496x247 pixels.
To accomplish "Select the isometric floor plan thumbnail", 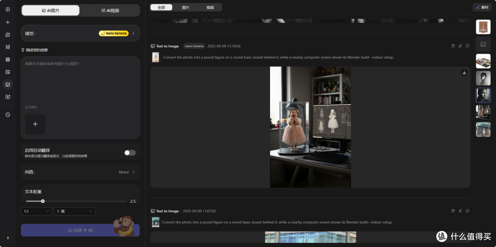I will [x=483, y=61].
